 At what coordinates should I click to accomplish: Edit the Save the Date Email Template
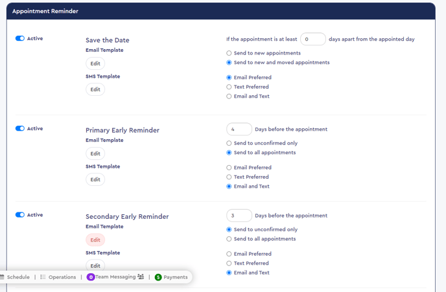pos(95,63)
